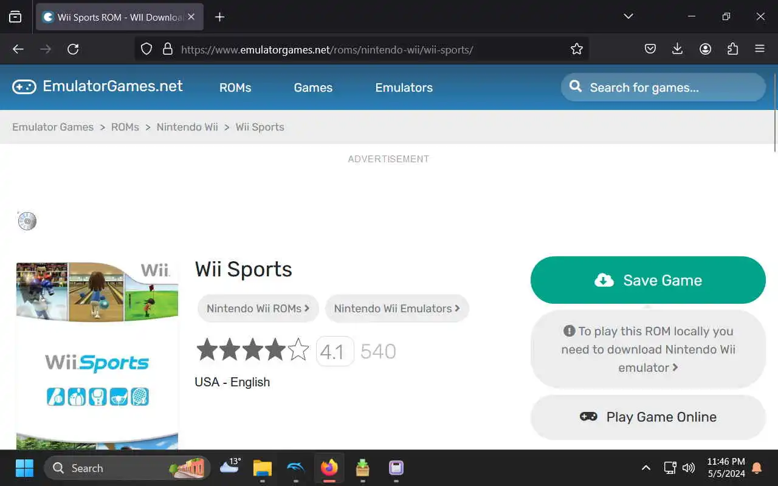Click the forward navigation arrow

pos(46,49)
